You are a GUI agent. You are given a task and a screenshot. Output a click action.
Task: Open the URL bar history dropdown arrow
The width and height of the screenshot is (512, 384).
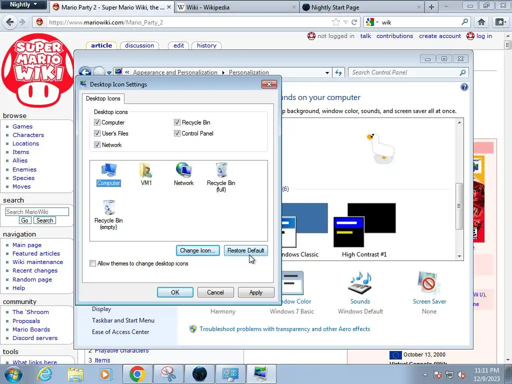[x=345, y=22]
